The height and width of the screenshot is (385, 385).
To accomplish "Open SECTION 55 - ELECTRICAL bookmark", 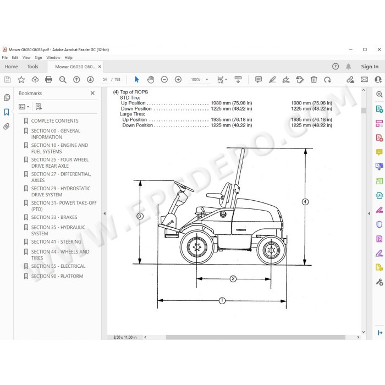I will click(x=58, y=266).
